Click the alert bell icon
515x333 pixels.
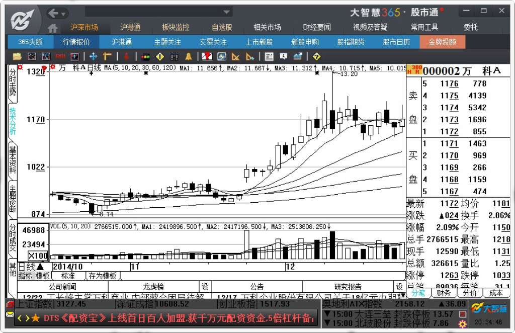click(x=189, y=56)
